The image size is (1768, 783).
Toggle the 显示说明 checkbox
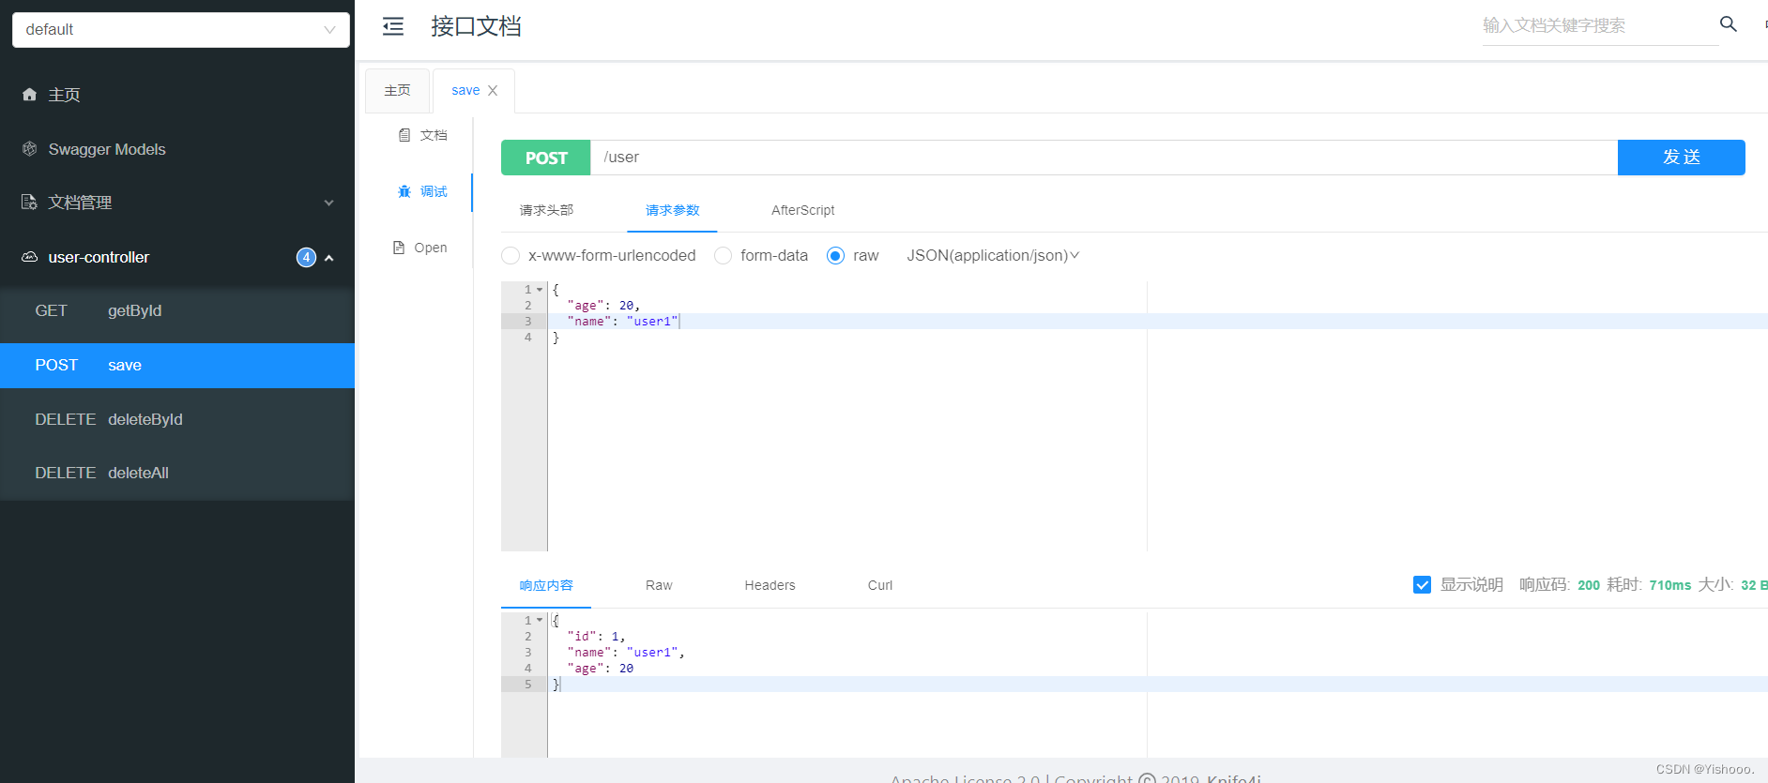1422,585
